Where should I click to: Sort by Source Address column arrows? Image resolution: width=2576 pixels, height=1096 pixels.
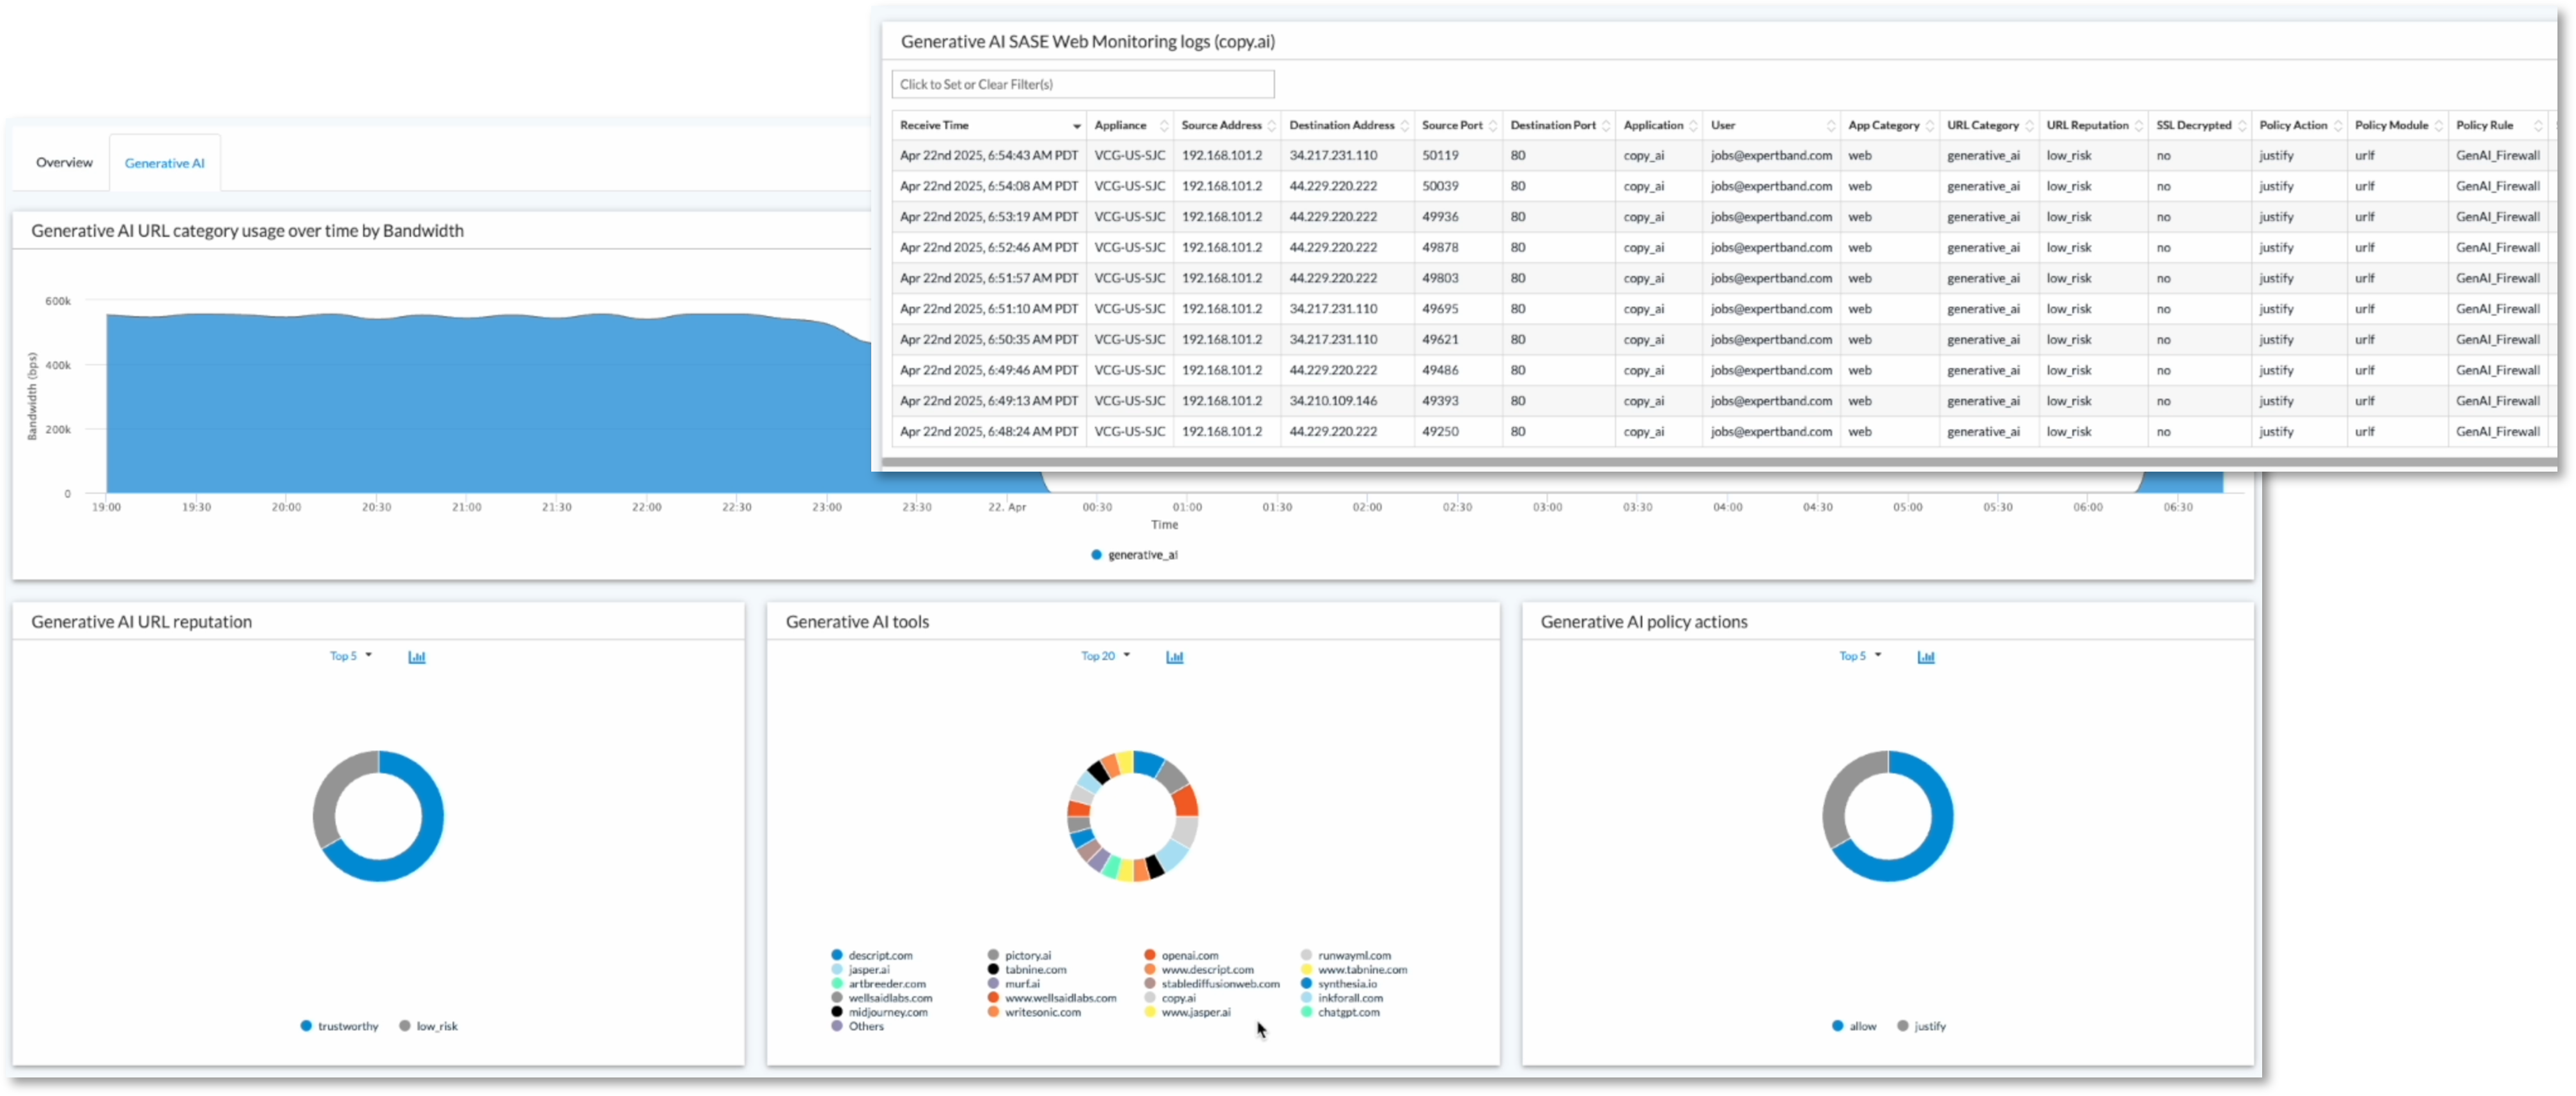(1272, 126)
